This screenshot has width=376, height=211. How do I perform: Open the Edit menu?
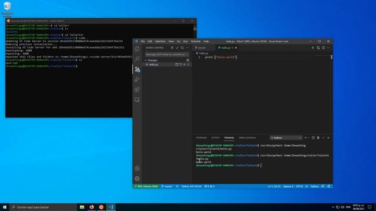coord(150,42)
